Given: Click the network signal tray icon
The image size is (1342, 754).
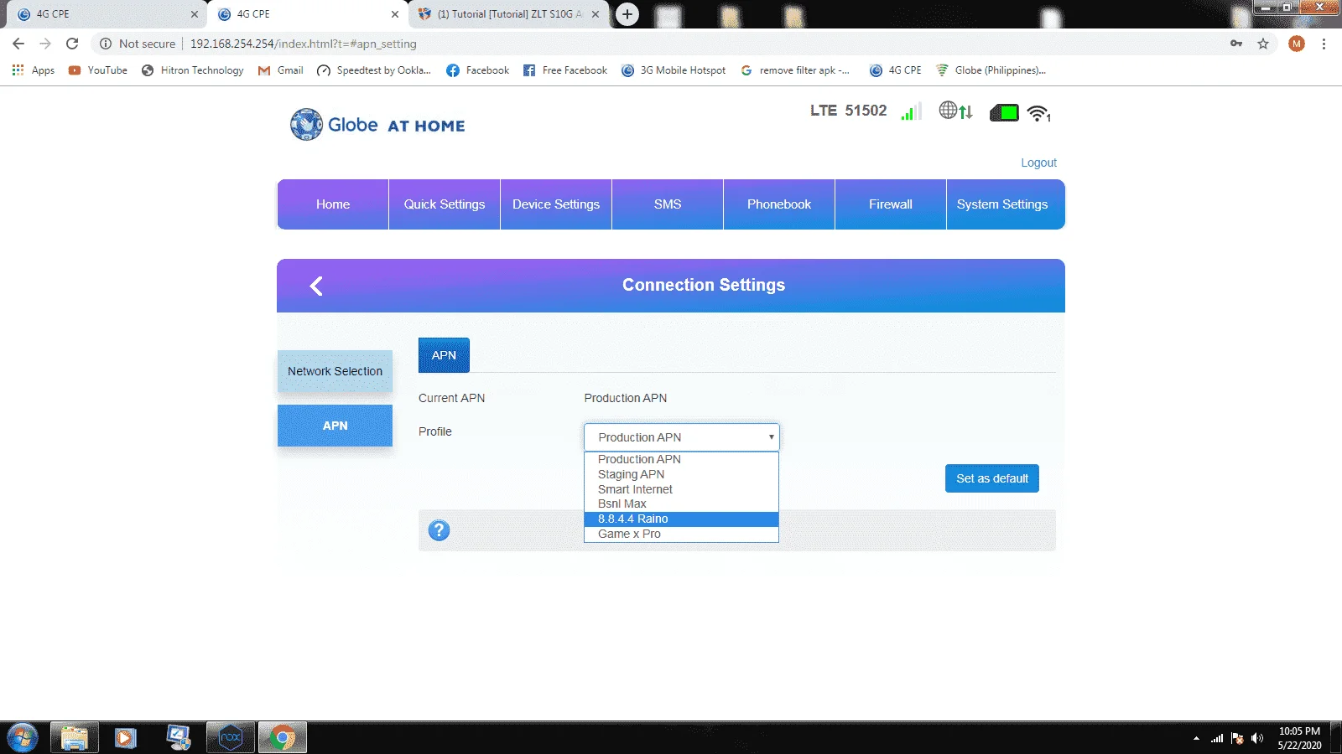Looking at the screenshot, I should click(1217, 738).
